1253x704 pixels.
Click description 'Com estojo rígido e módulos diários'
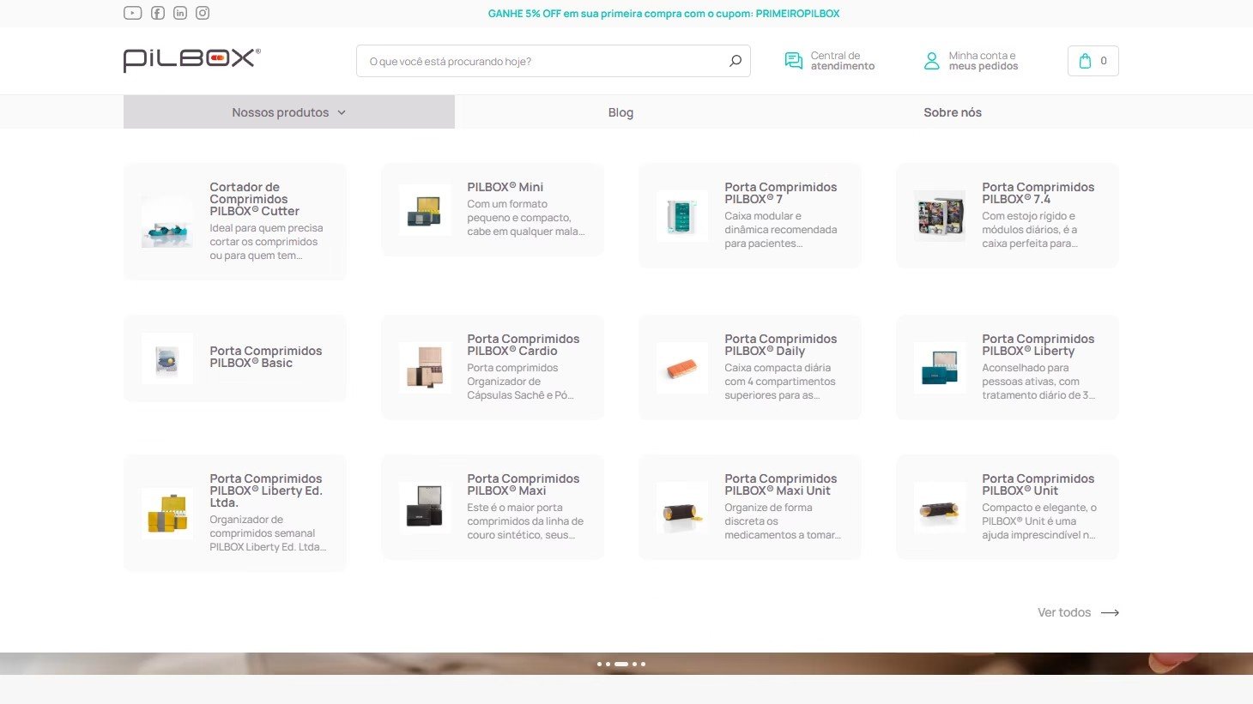pyautogui.click(x=1030, y=230)
